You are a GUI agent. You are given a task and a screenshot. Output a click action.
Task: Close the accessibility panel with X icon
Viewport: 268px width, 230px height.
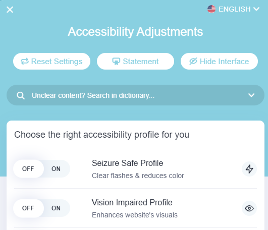coord(10,10)
